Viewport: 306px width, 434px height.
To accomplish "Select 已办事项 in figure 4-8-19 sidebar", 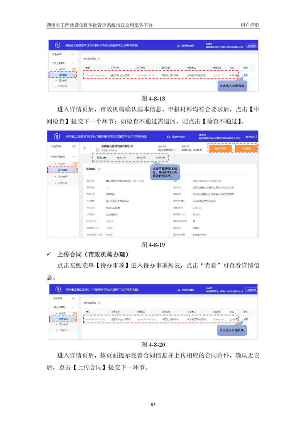I will tap(63, 177).
